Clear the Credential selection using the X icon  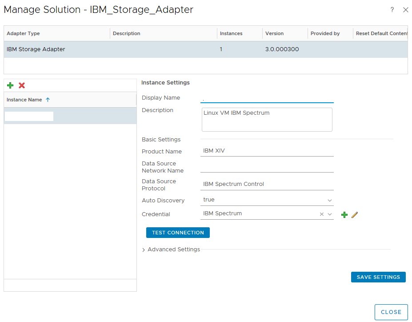(321, 213)
